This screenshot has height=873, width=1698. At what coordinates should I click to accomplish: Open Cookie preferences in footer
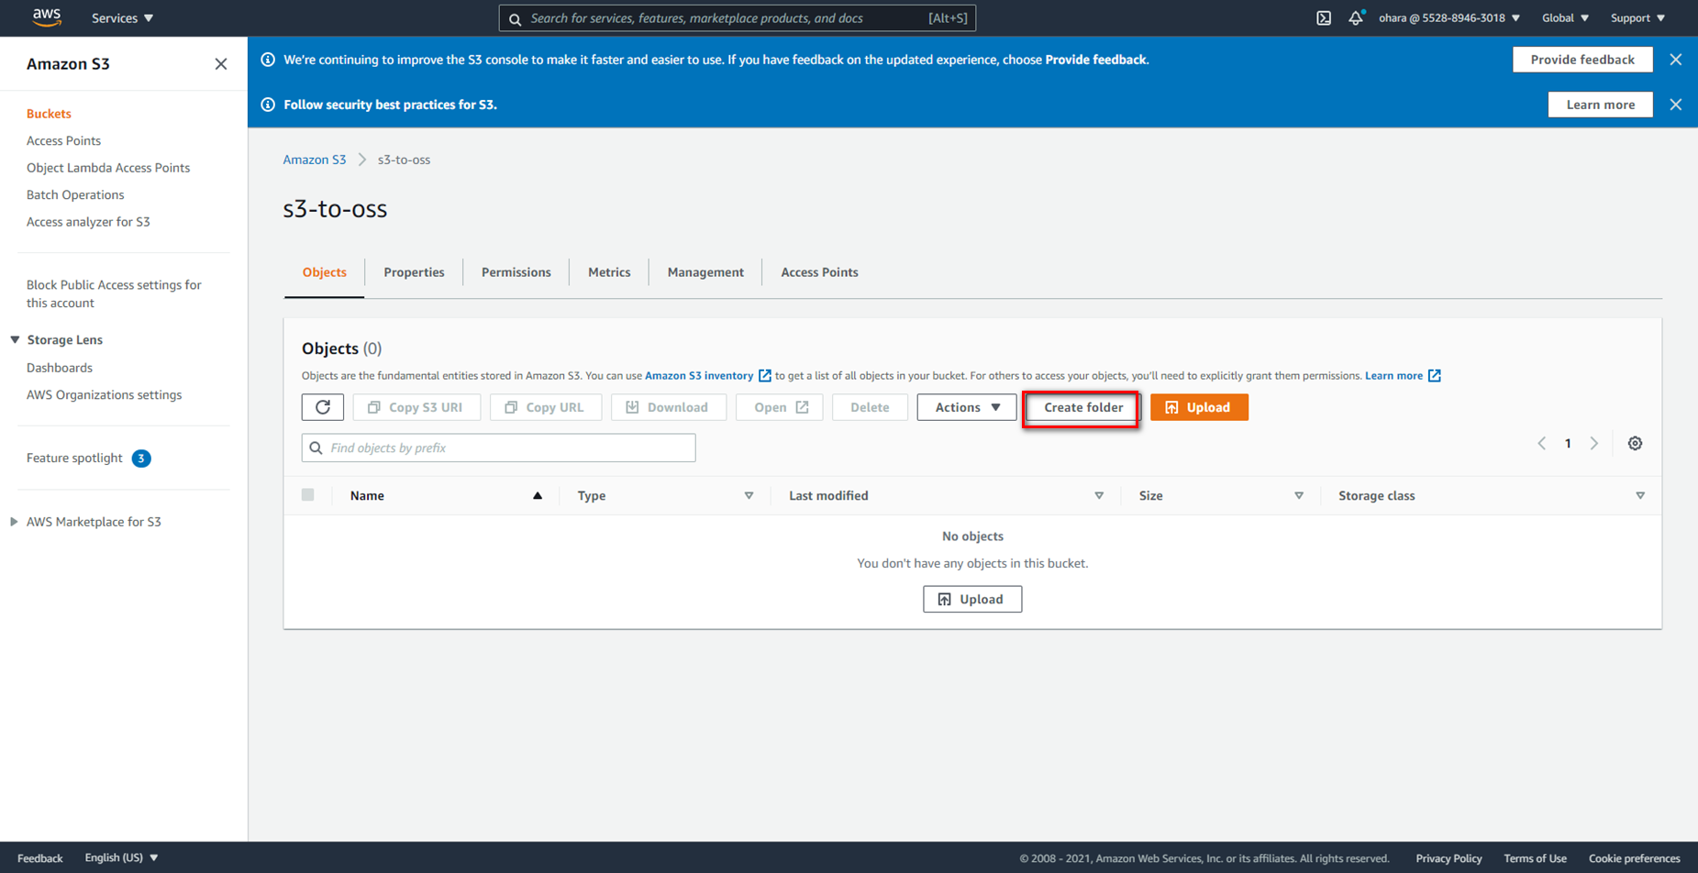[1634, 858]
